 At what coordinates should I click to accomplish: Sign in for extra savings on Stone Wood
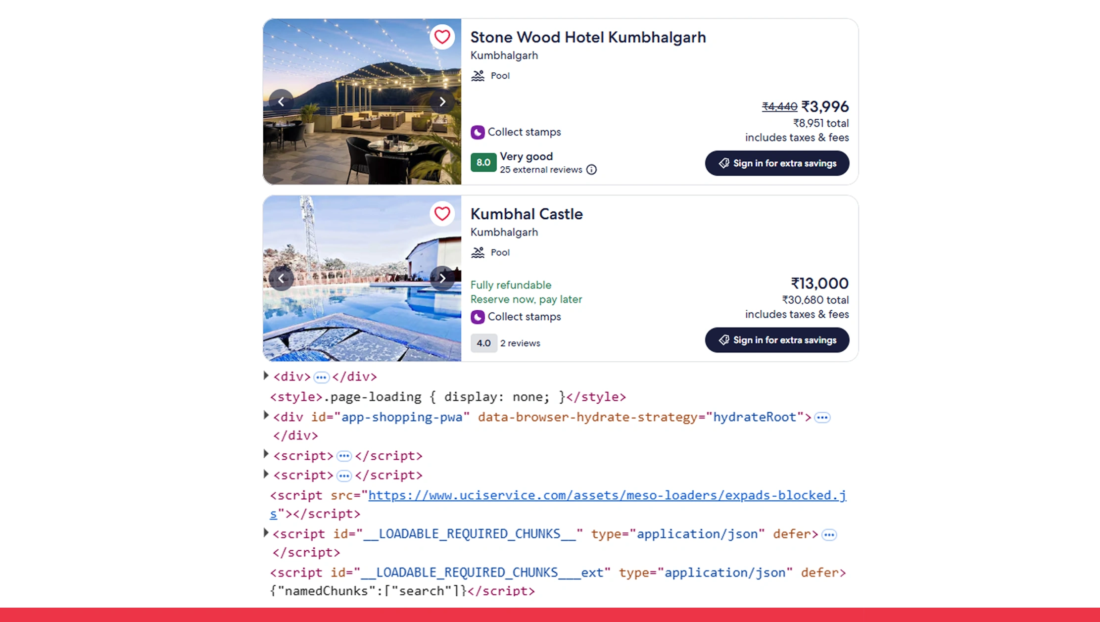pyautogui.click(x=777, y=163)
